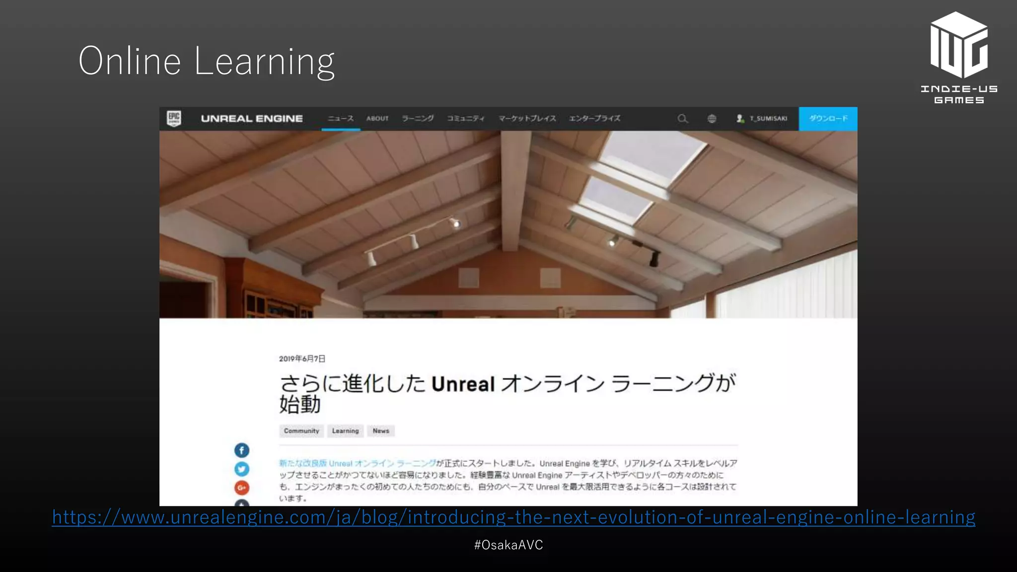Screen dimensions: 1017x572
Task: Share article via Facebook icon
Action: pyautogui.click(x=242, y=450)
